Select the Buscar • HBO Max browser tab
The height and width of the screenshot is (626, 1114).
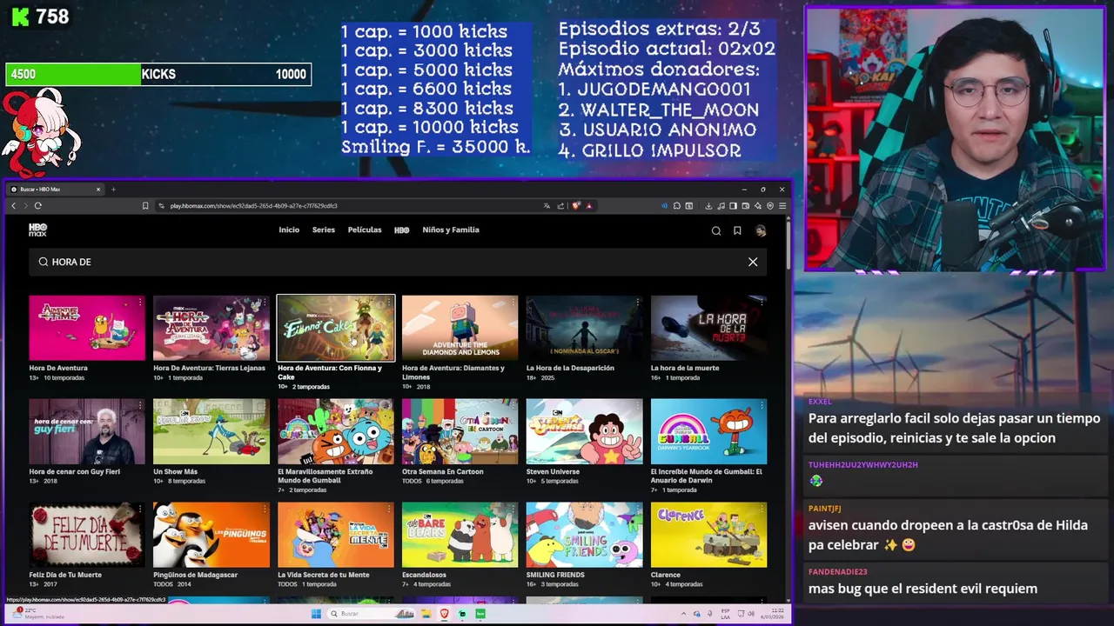pyautogui.click(x=56, y=190)
